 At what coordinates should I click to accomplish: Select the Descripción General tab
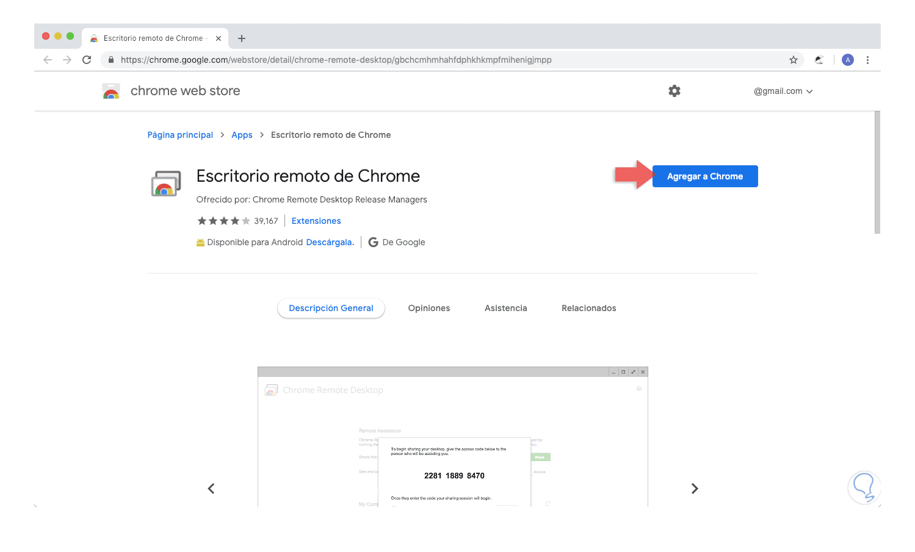point(331,308)
